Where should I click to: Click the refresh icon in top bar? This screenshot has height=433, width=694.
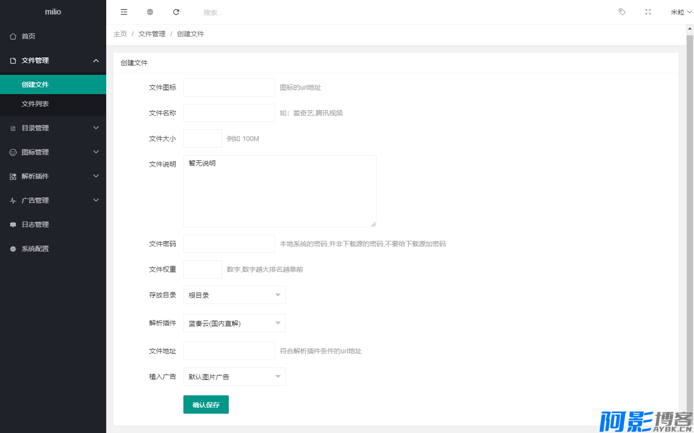point(176,12)
